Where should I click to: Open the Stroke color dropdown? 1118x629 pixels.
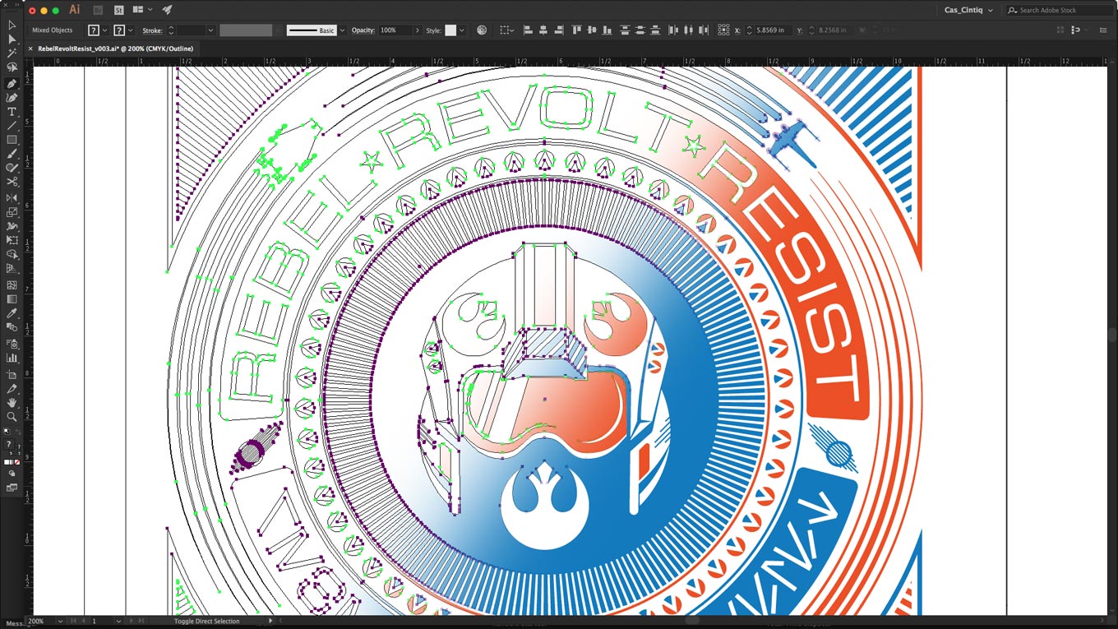(x=131, y=30)
